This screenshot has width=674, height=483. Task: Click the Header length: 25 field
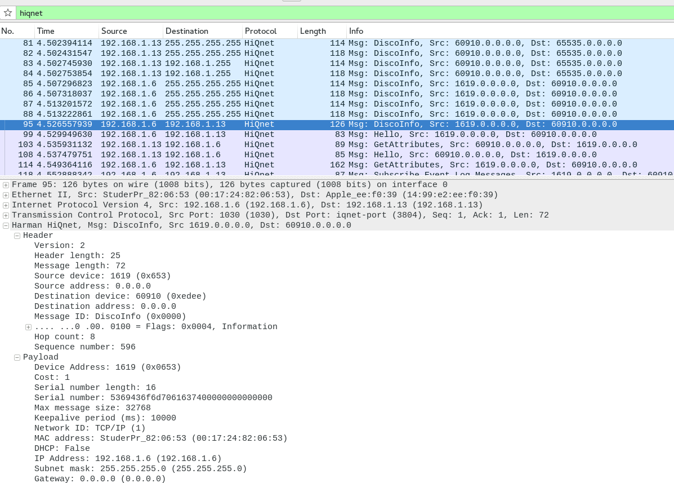coord(77,256)
